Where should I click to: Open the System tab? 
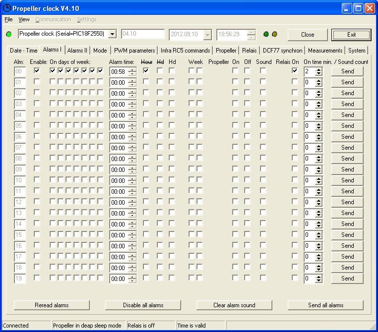pyautogui.click(x=357, y=51)
